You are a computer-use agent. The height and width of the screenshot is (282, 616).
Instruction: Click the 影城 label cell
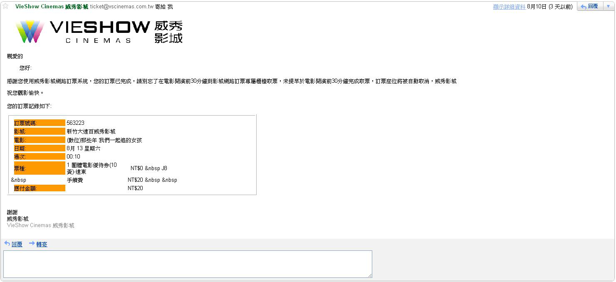pyautogui.click(x=40, y=131)
